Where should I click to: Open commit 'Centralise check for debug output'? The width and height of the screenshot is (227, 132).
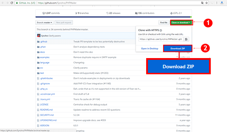click(90, 105)
